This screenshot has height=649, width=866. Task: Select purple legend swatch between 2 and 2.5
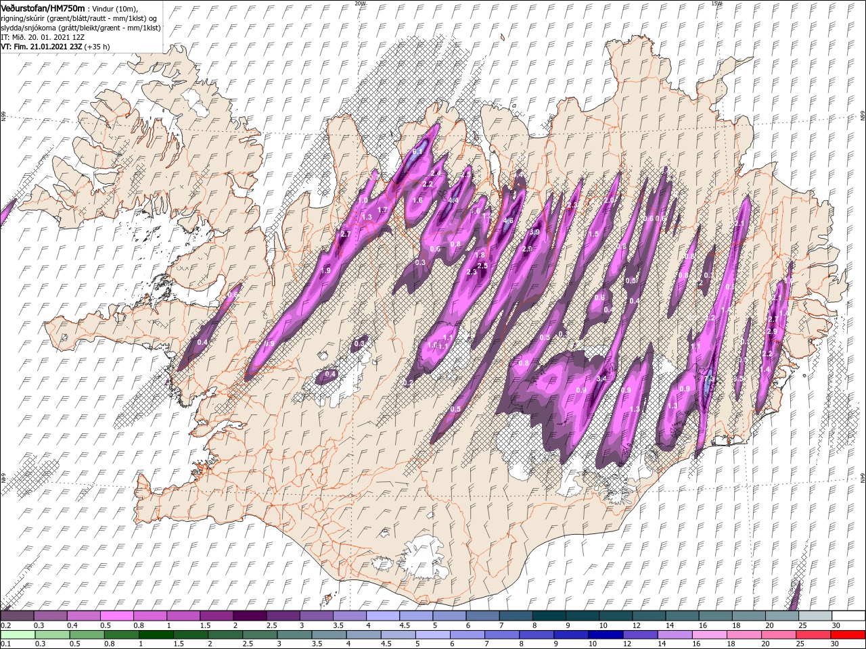click(250, 615)
